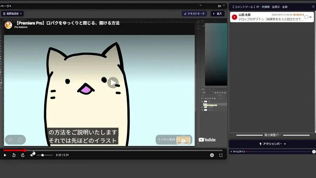Click the 【コメントツール】 header text
The image size is (316, 178).
click(243, 7)
